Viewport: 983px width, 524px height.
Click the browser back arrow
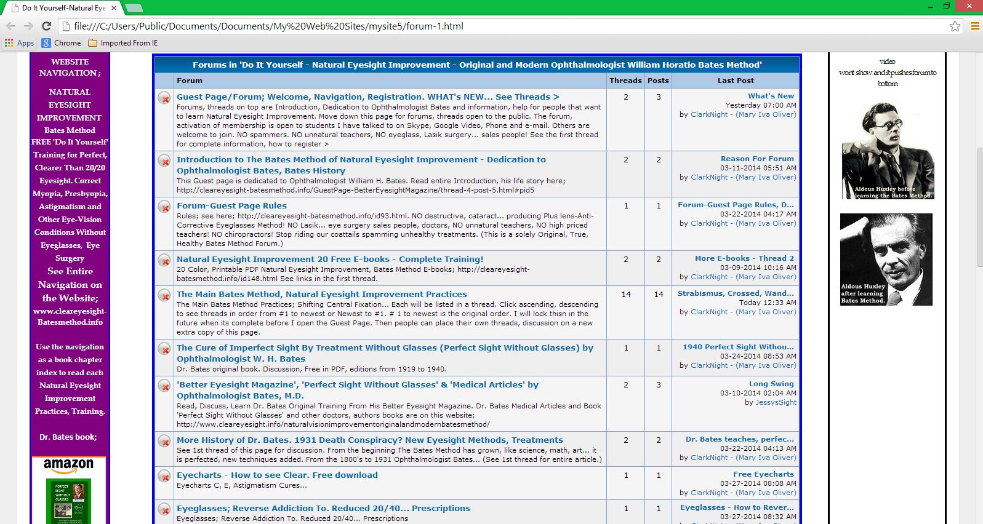(x=10, y=26)
